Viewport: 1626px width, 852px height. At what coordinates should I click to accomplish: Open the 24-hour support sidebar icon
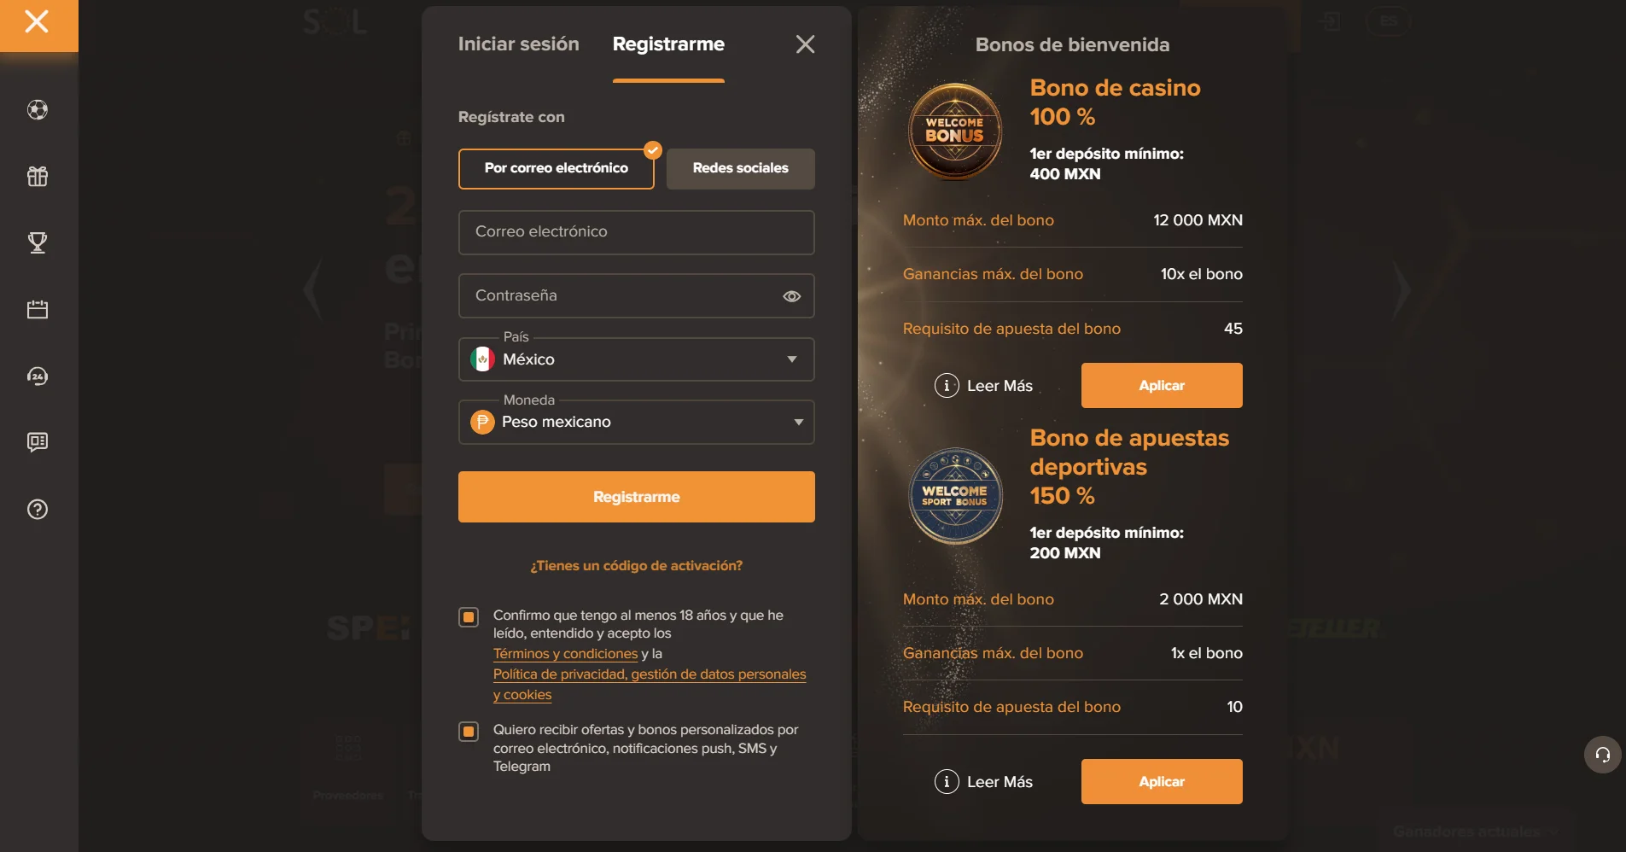point(38,376)
